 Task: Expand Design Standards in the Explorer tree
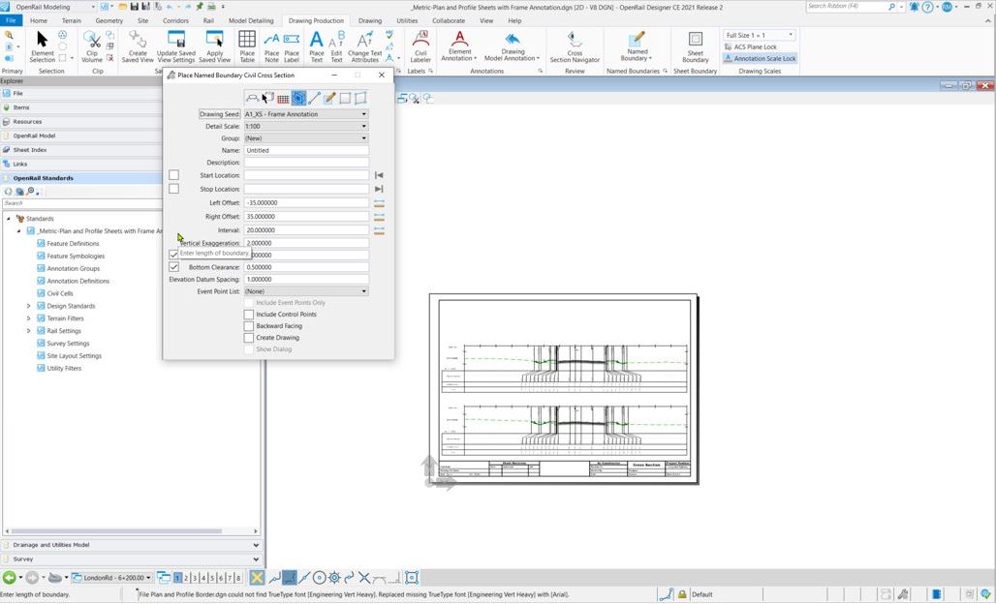pyautogui.click(x=29, y=306)
